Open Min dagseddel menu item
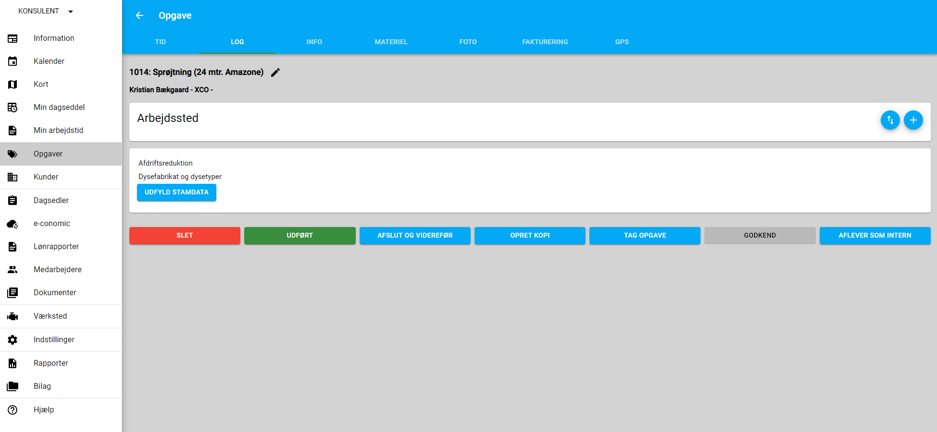This screenshot has width=937, height=432. [61, 108]
